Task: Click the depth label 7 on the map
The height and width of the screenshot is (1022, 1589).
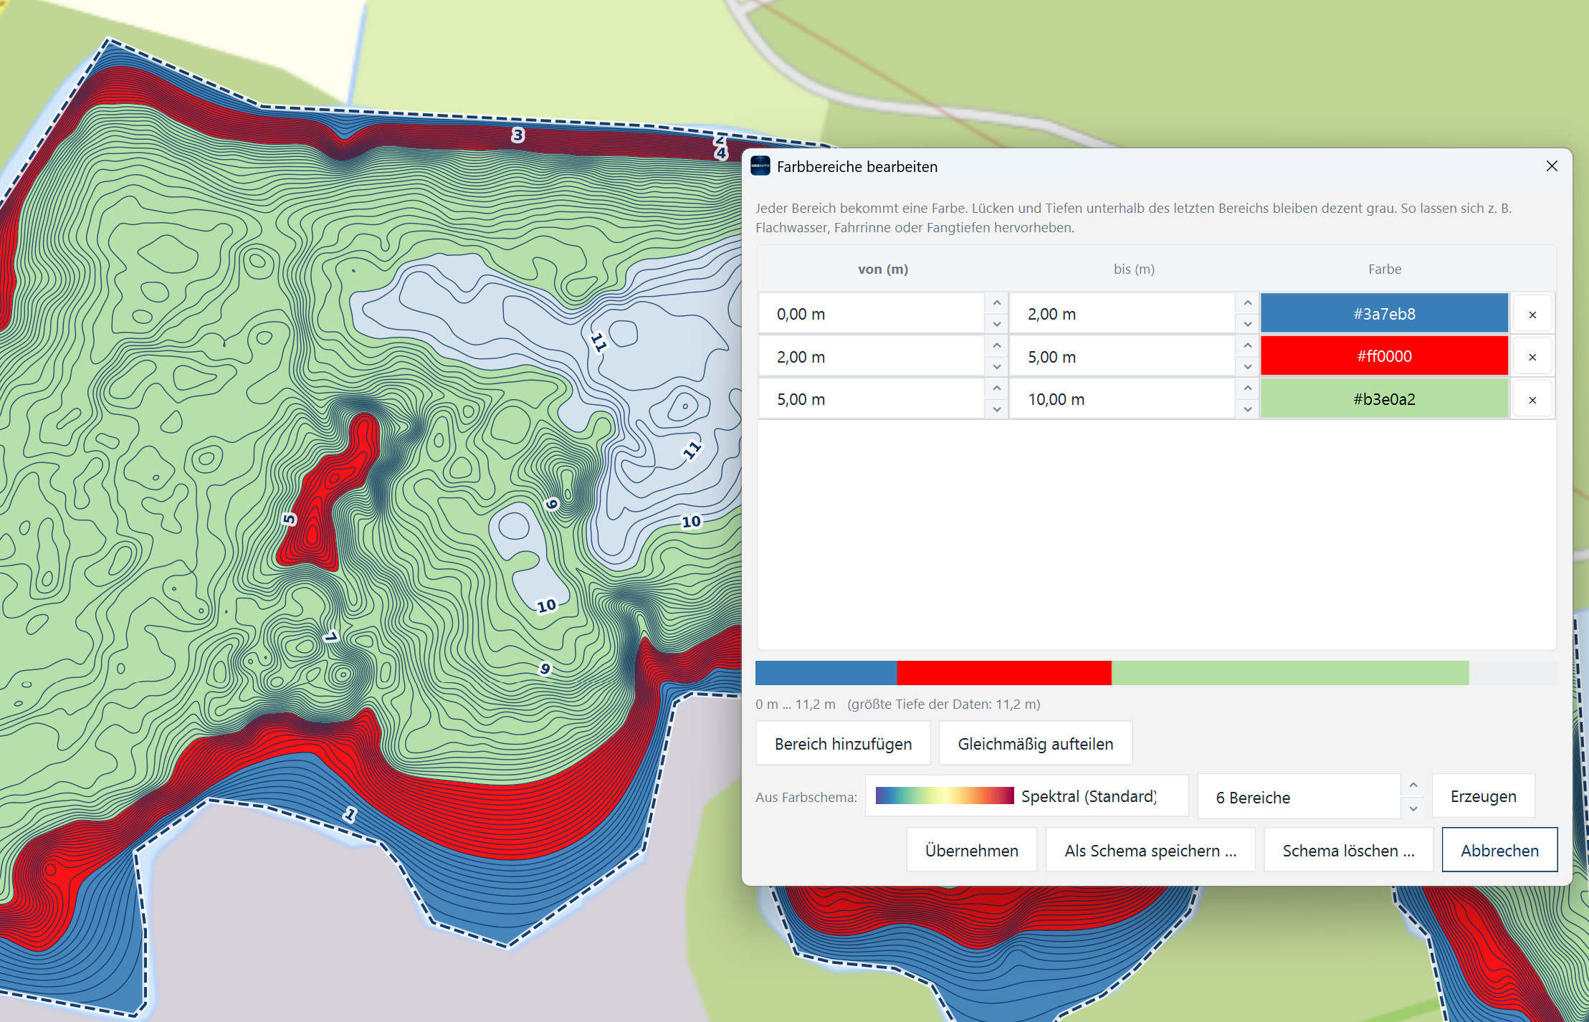Action: click(x=330, y=636)
